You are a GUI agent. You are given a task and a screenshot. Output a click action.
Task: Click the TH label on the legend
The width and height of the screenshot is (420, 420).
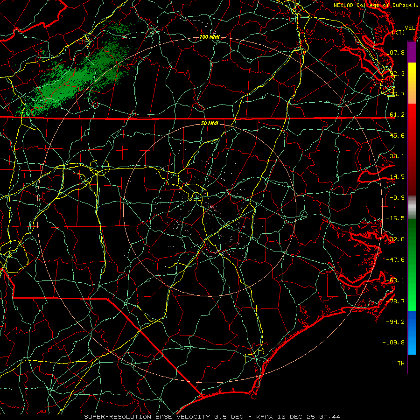401,363
